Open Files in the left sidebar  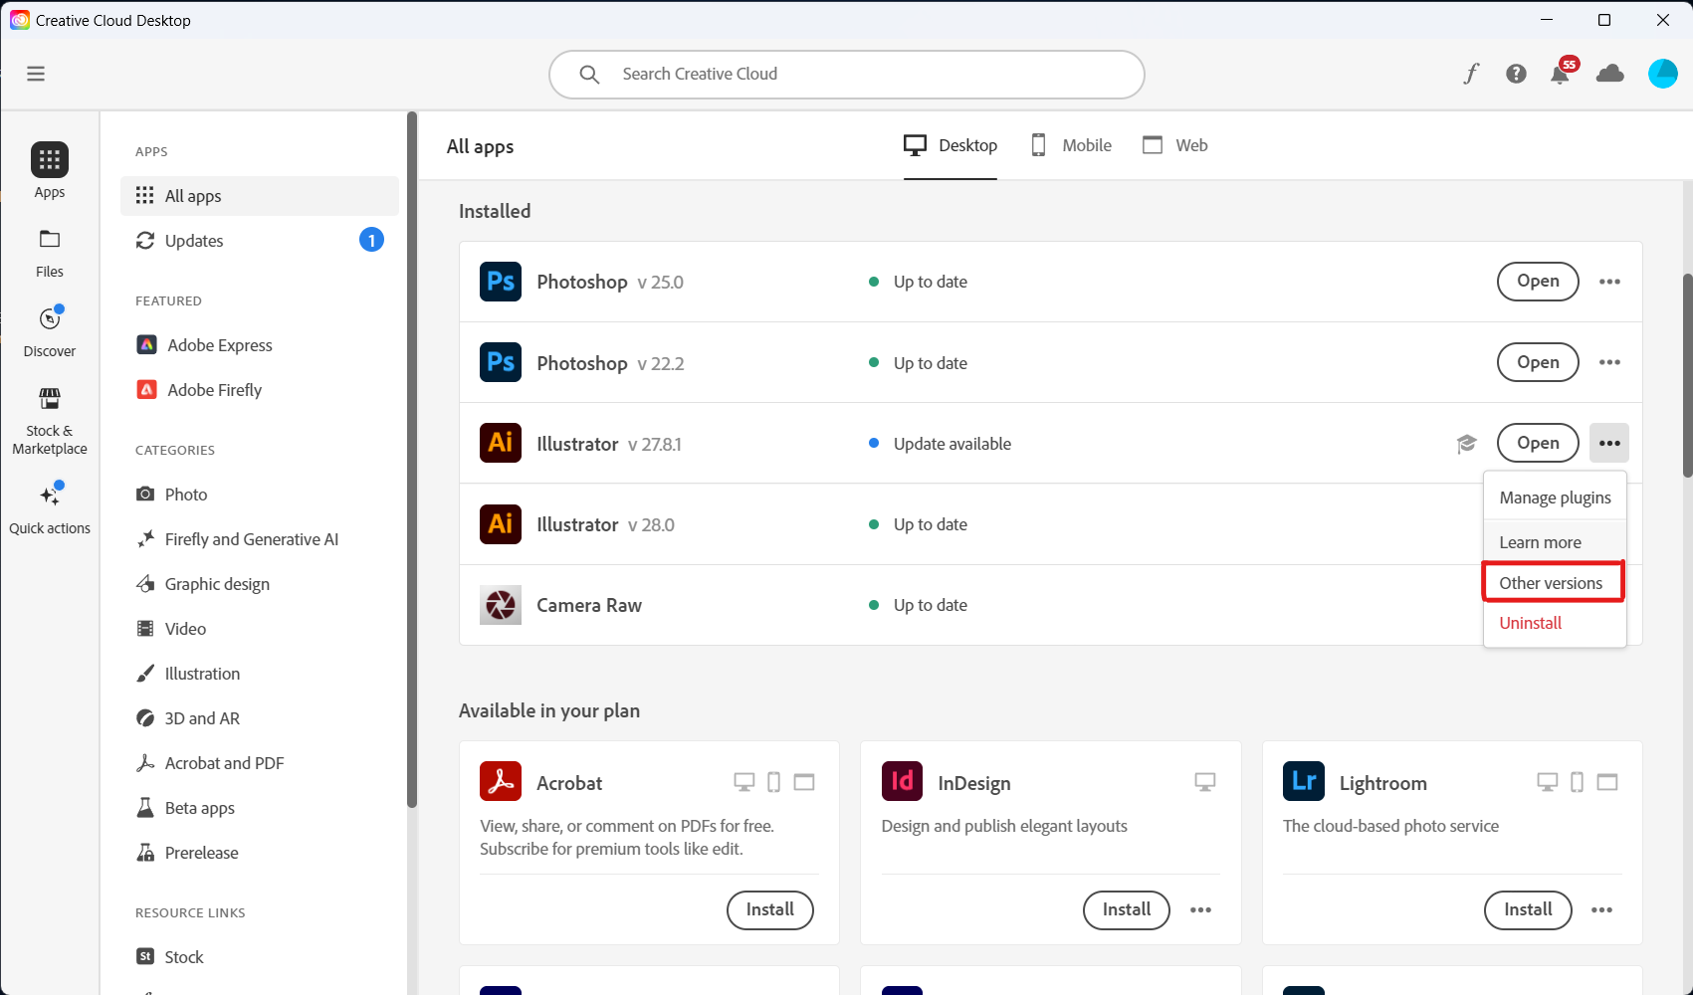[x=50, y=253]
